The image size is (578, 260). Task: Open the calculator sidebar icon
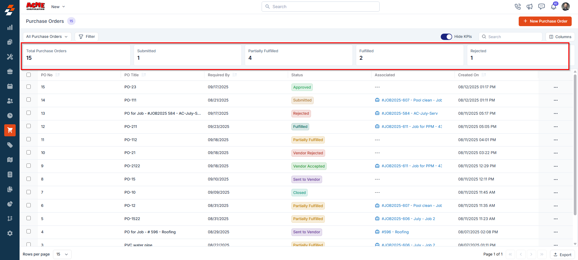(10, 174)
